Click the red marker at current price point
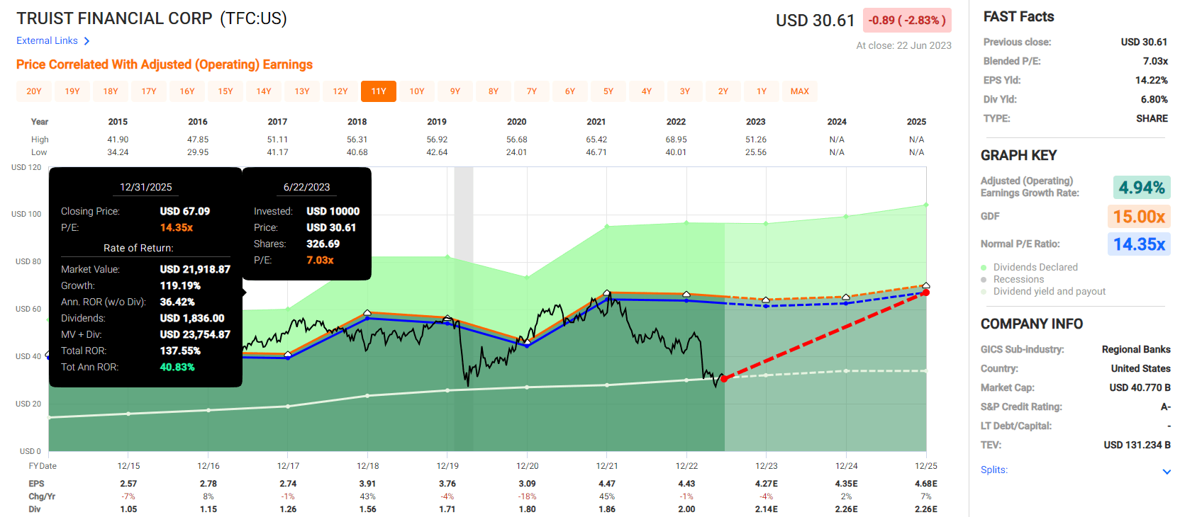Image resolution: width=1180 pixels, height=517 pixels. [724, 379]
